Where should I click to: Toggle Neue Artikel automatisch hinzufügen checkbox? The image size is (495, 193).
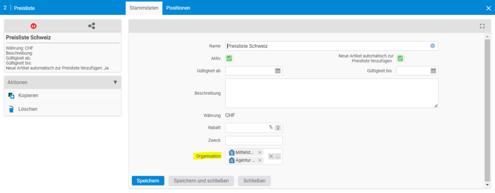[x=400, y=58]
